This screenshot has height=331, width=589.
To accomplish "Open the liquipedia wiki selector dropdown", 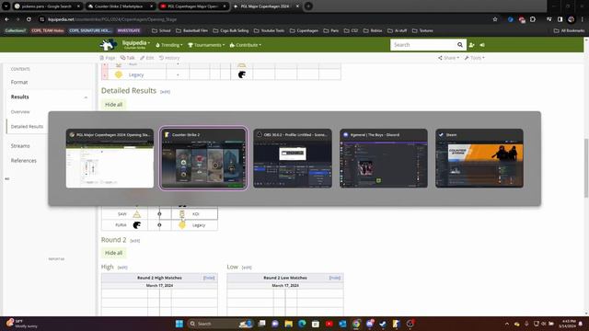I will click(136, 44).
